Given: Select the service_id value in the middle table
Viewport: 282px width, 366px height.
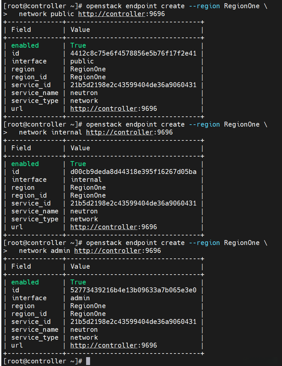Looking at the screenshot, I should click(x=133, y=203).
